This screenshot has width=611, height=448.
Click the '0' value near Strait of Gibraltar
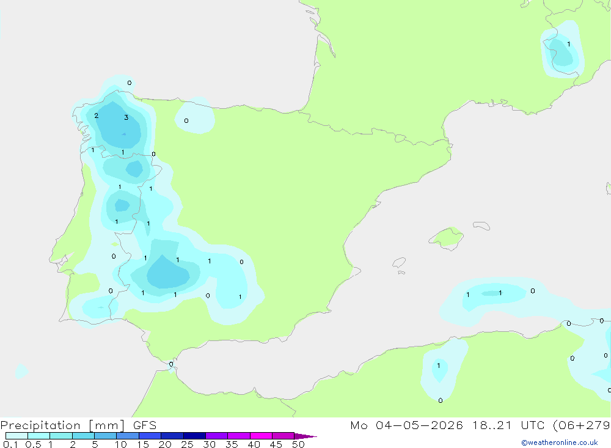[171, 364]
